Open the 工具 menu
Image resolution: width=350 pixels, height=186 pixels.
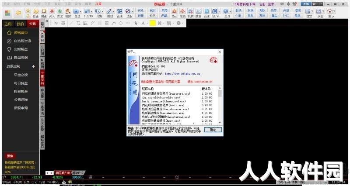click(68, 4)
